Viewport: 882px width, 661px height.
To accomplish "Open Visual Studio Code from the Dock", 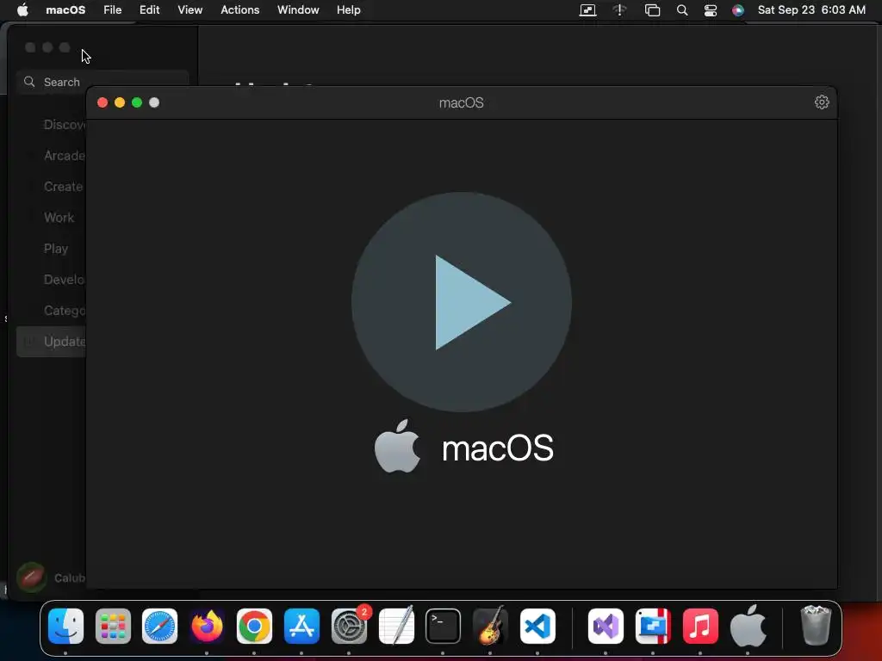I will click(x=537, y=627).
